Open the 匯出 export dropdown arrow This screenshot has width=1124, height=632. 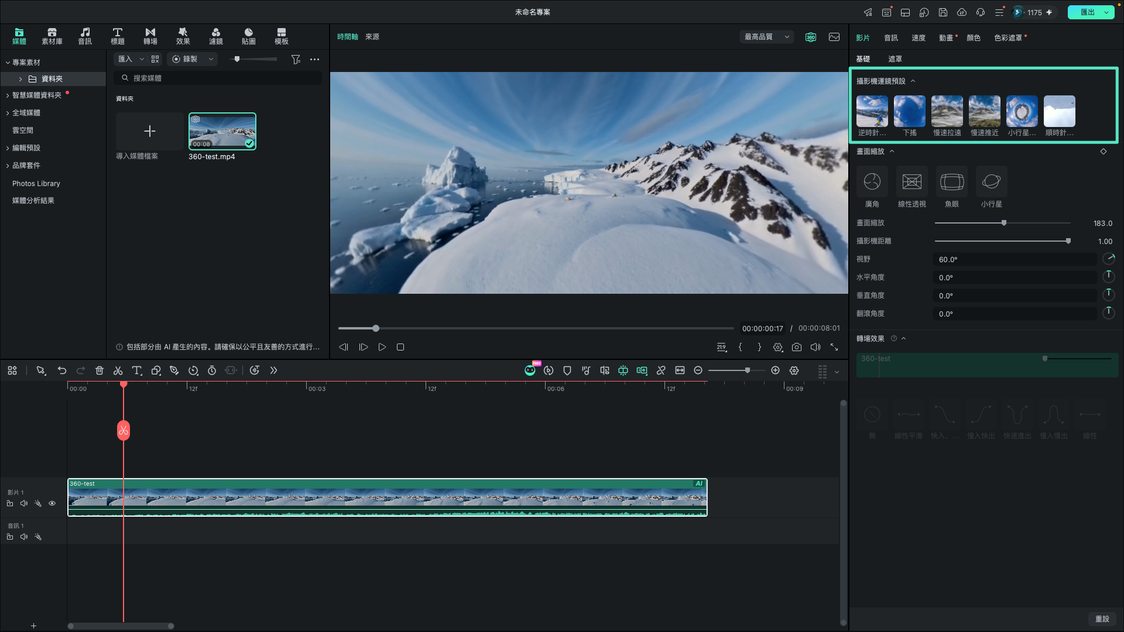pyautogui.click(x=1106, y=12)
